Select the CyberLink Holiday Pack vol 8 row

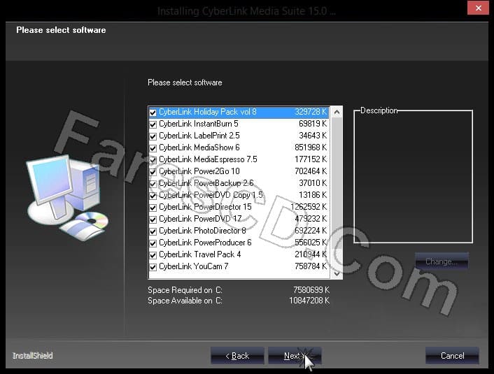click(239, 112)
